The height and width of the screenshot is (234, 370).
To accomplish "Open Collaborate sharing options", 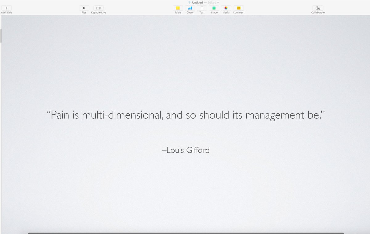I will [x=318, y=8].
